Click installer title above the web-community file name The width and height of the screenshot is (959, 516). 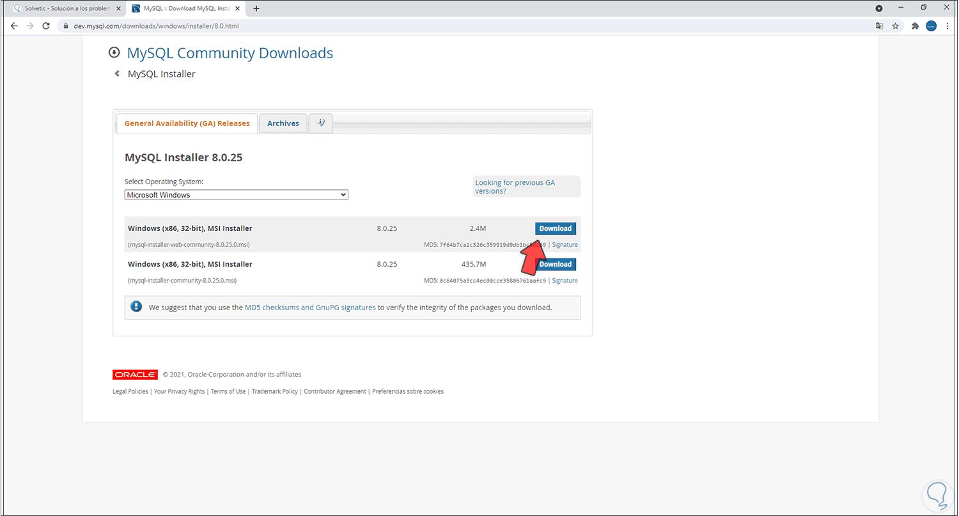pyautogui.click(x=190, y=228)
